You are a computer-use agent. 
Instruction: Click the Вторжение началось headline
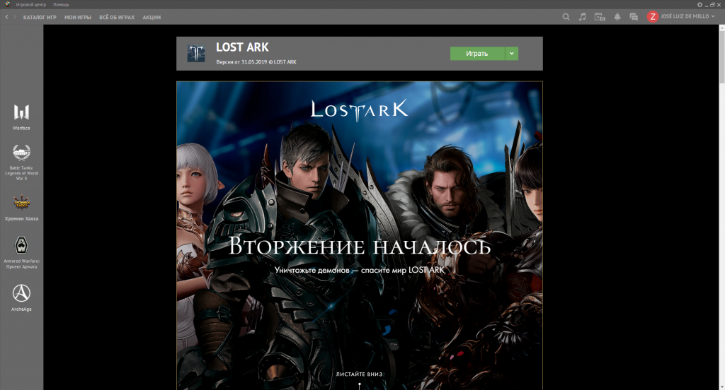click(x=359, y=246)
